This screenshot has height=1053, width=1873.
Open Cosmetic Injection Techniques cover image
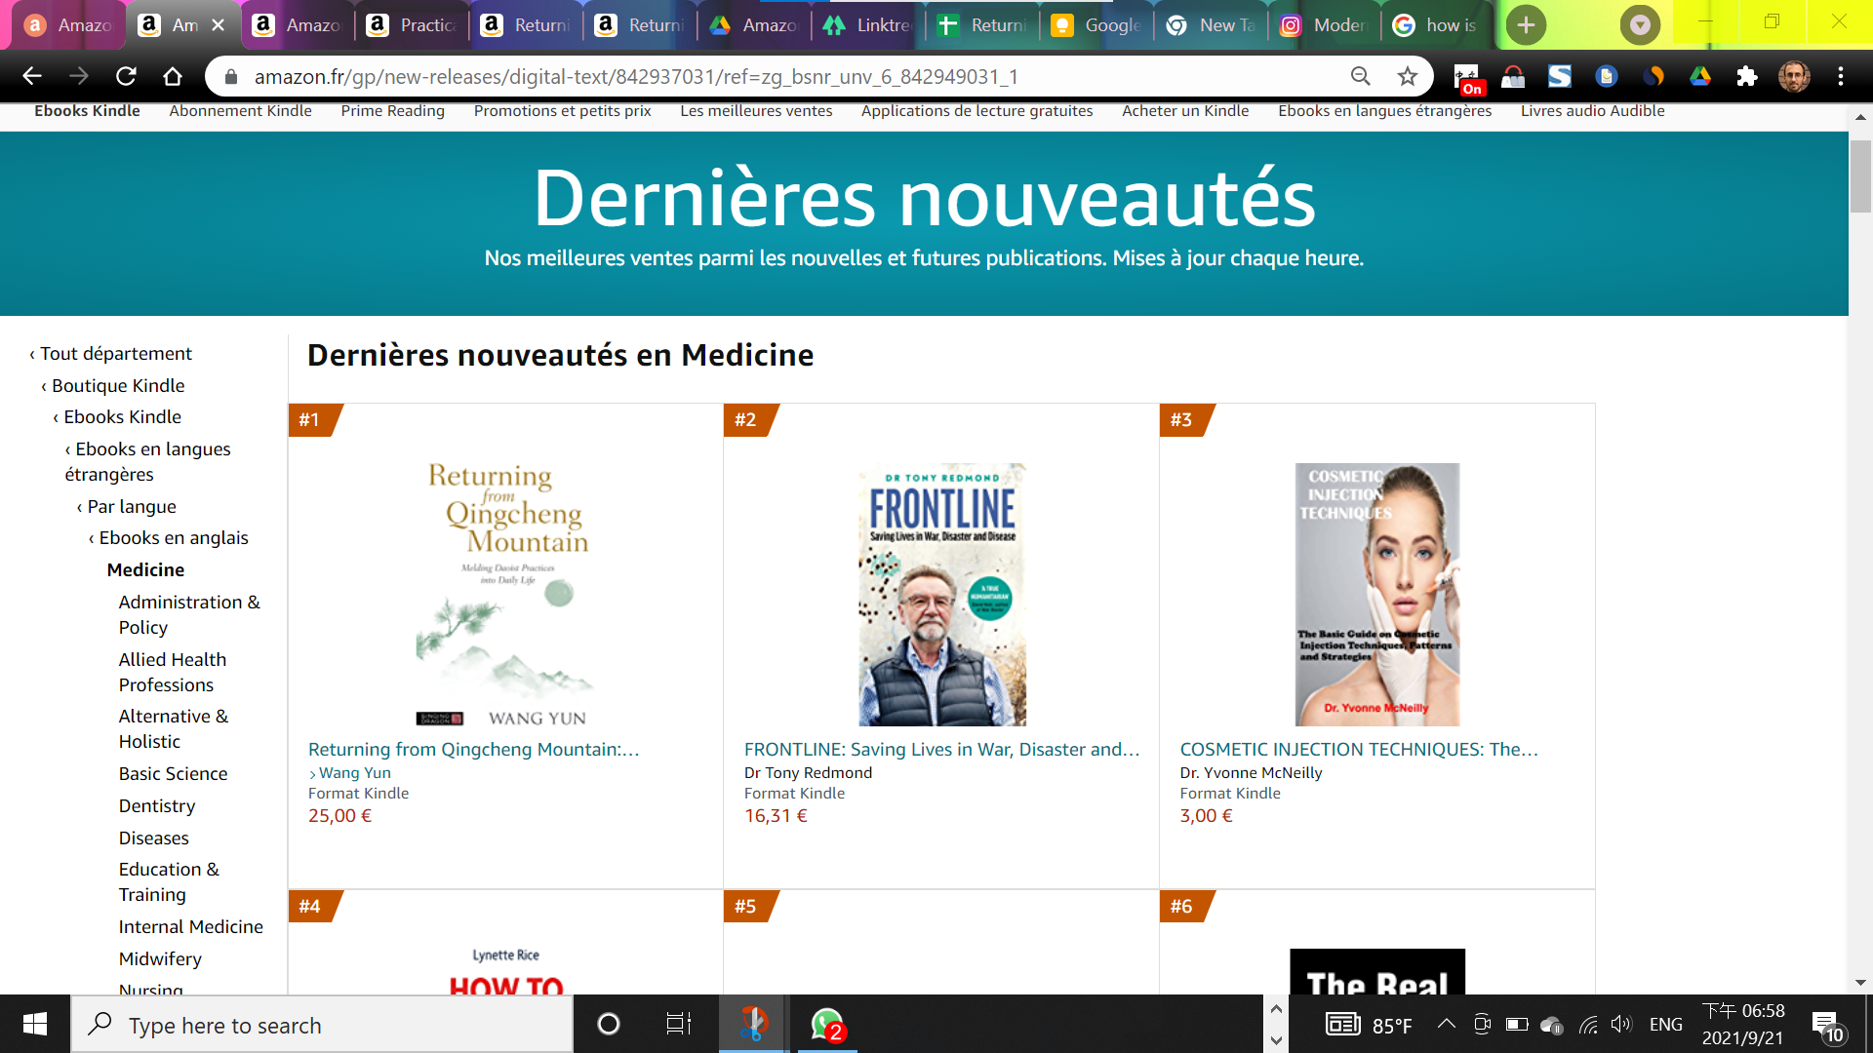click(x=1376, y=594)
